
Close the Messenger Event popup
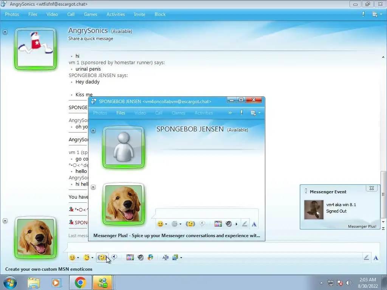tap(372, 188)
